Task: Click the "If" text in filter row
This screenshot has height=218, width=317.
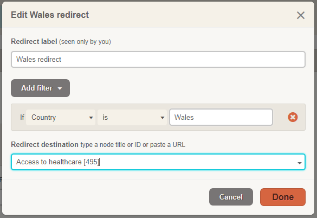Action: click(22, 117)
